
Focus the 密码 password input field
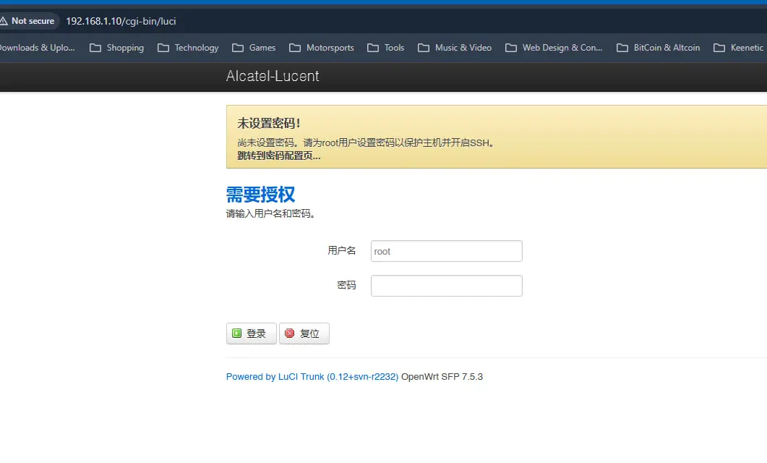pos(447,286)
